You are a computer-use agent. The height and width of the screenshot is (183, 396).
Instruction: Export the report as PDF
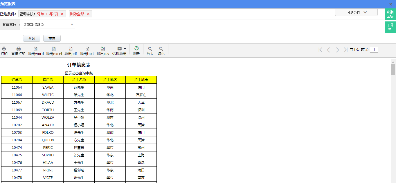pos(71,49)
